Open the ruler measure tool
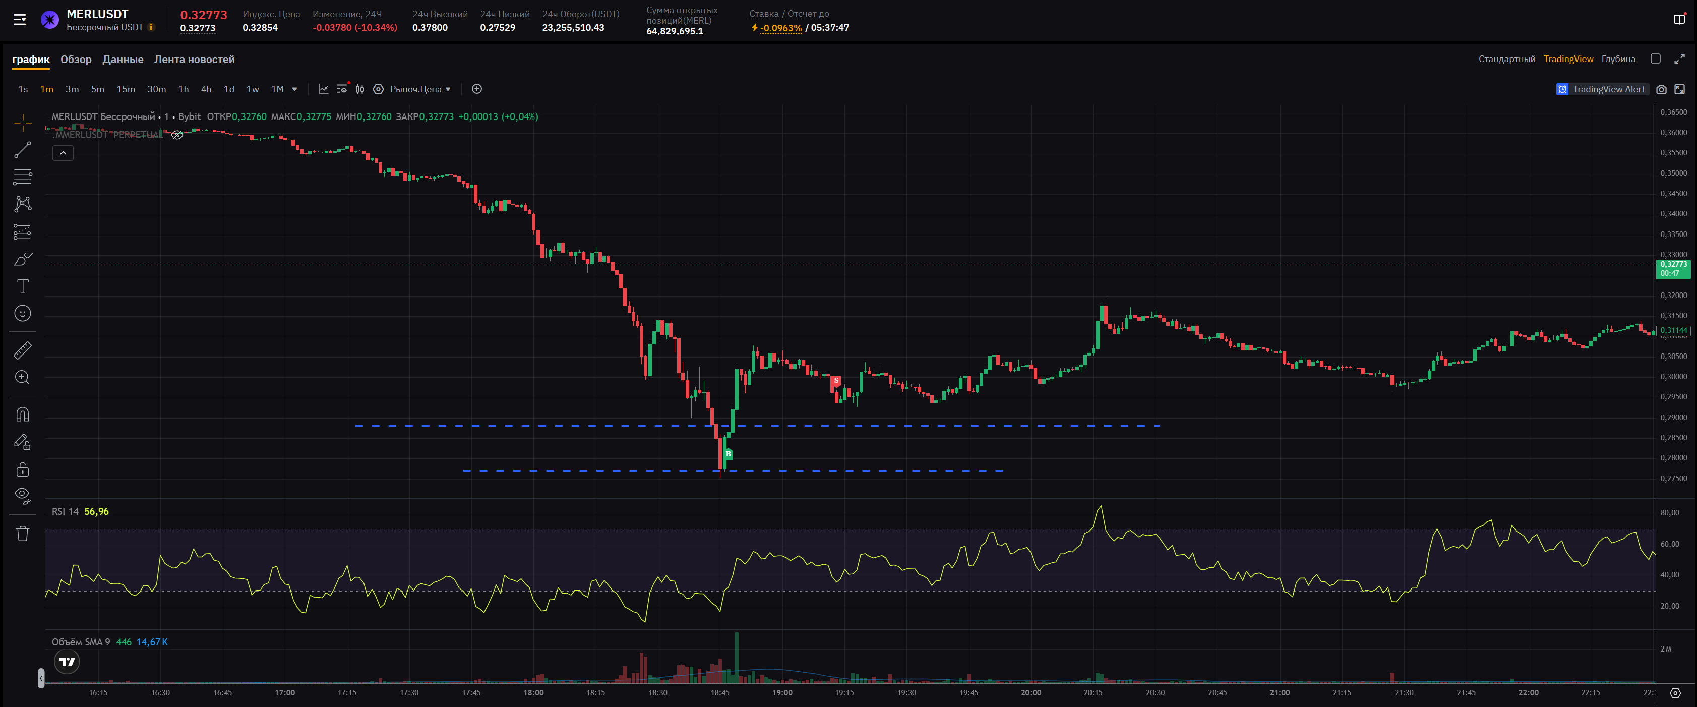This screenshot has width=1697, height=707. 22,350
